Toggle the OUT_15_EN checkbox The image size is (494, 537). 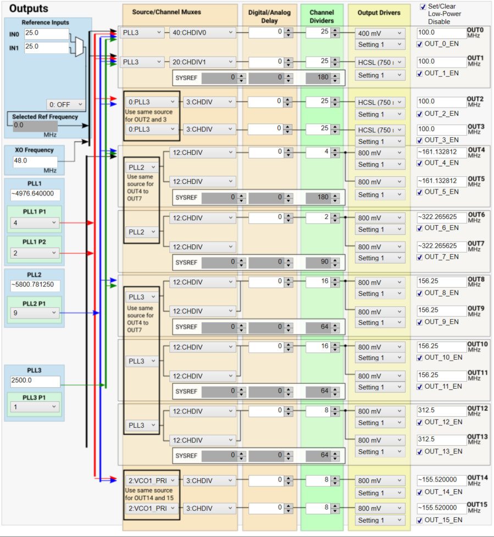(419, 520)
